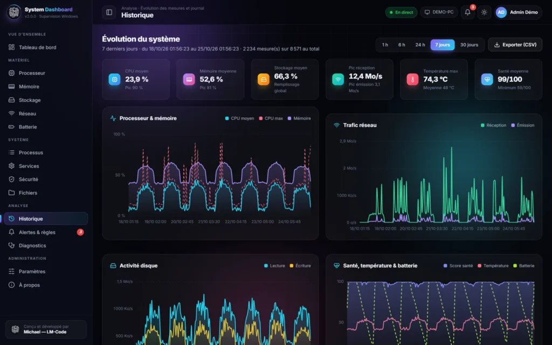The width and height of the screenshot is (552, 345).
Task: Click the Réseau wifi icon in sidebar
Action: (x=12, y=113)
